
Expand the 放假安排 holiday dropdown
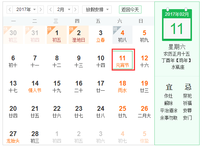97,10
